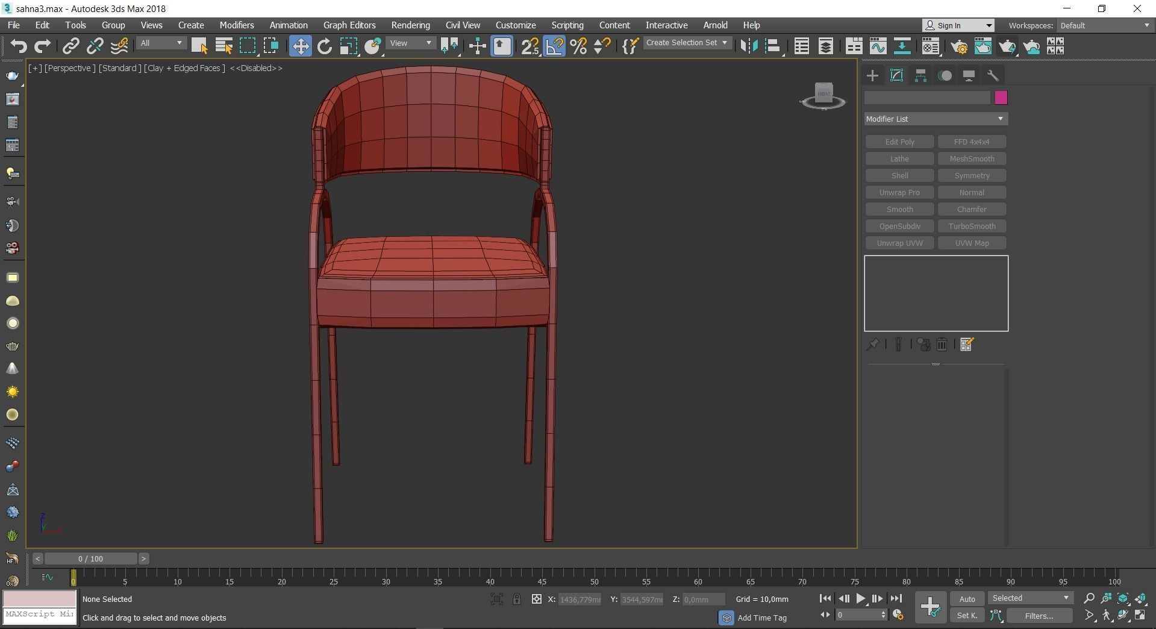
Task: Switch to the Create command panel tab
Action: click(x=872, y=75)
